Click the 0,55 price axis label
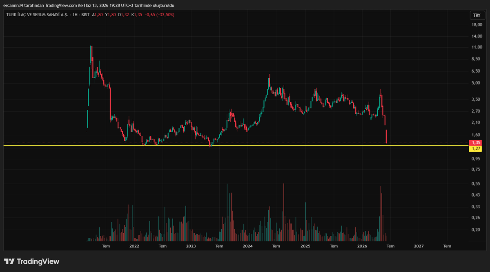 coord(476,184)
